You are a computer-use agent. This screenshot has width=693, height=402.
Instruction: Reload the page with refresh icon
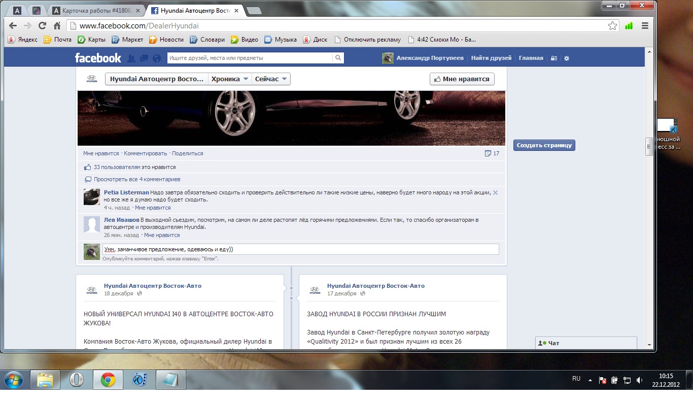(x=43, y=26)
